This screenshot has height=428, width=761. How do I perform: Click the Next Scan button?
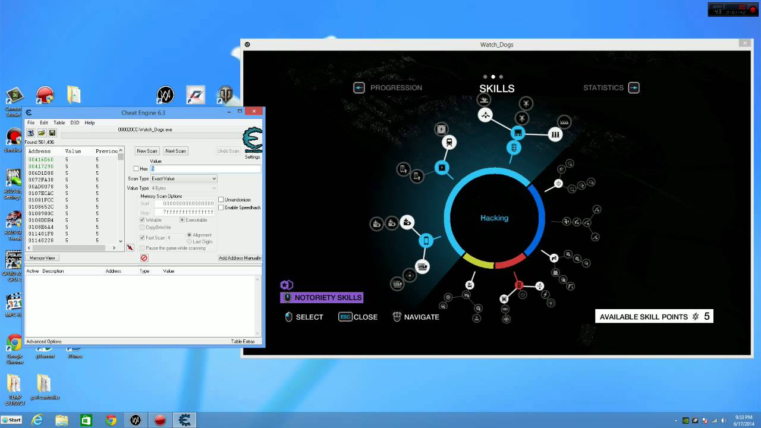click(175, 151)
